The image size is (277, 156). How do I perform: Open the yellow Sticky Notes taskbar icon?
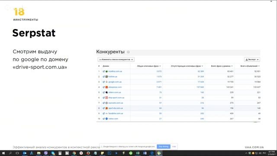coord(102,153)
